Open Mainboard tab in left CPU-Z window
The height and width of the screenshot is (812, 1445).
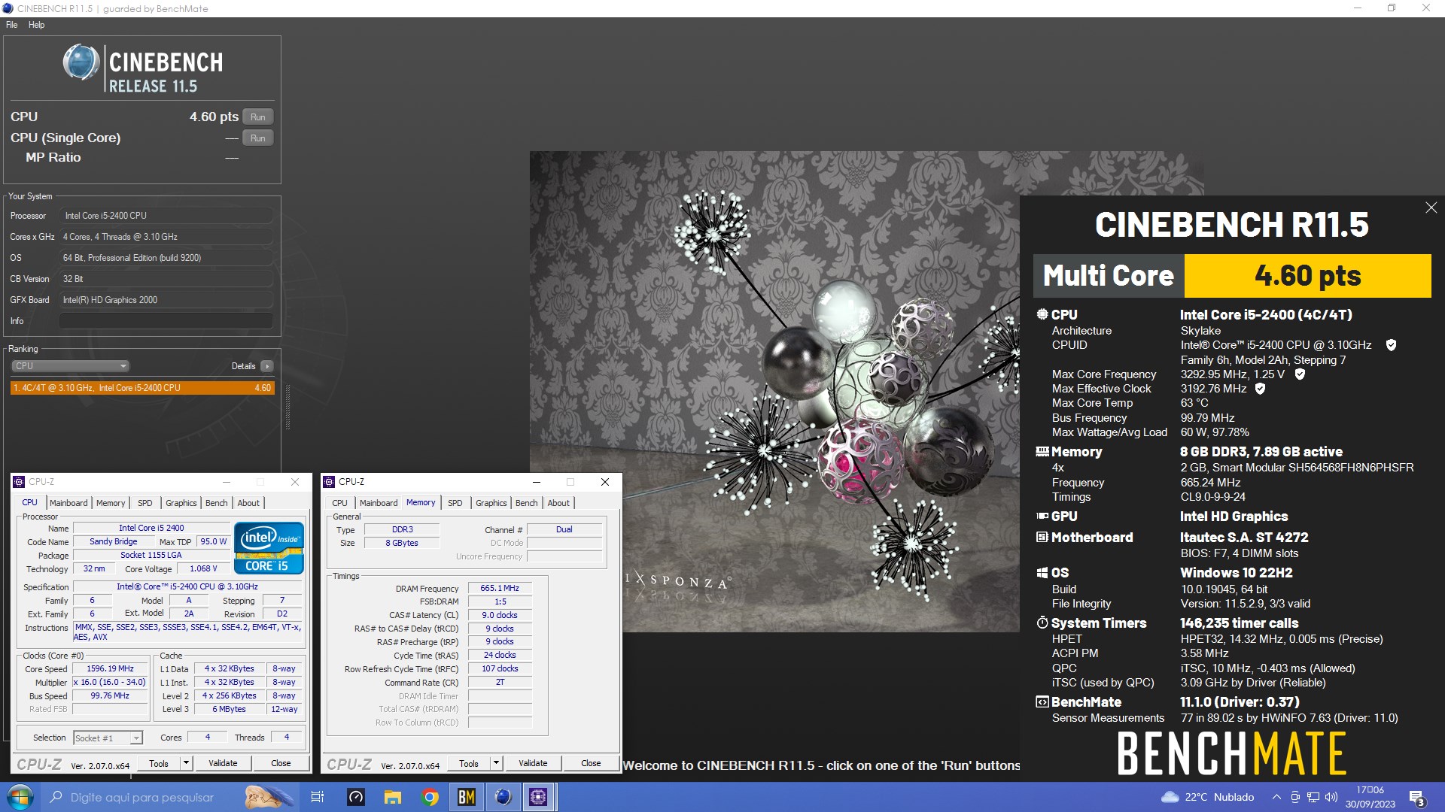tap(68, 503)
